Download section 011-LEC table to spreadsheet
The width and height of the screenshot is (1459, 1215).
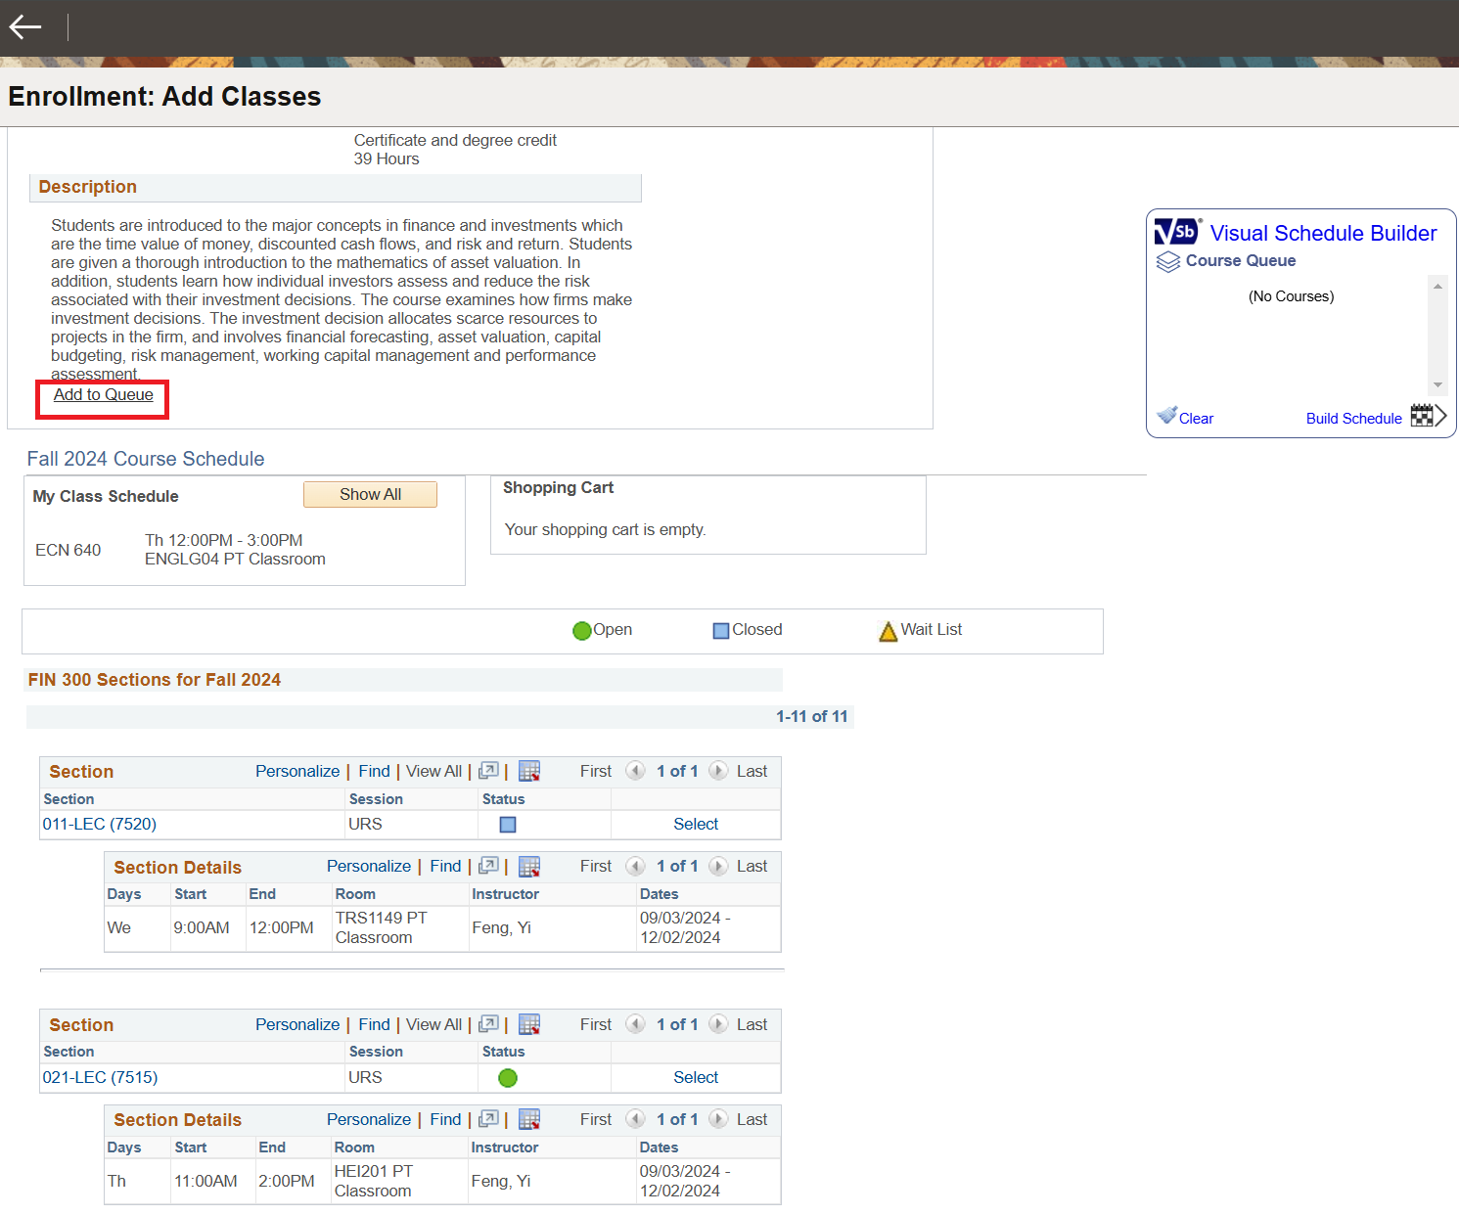point(529,772)
